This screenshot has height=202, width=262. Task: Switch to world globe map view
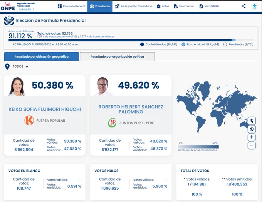[x=252, y=129]
